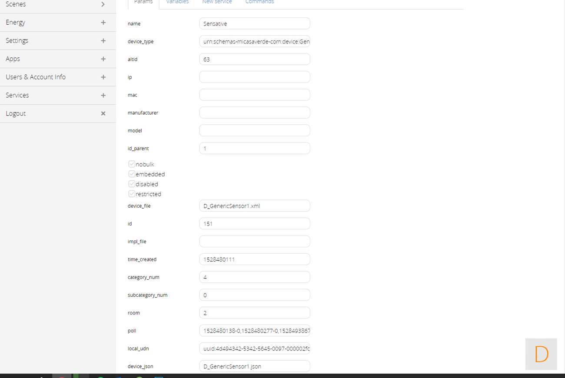
Task: Click the room field showing 2
Action: pos(254,313)
